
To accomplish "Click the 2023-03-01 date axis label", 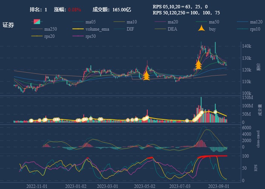I will (107, 186).
